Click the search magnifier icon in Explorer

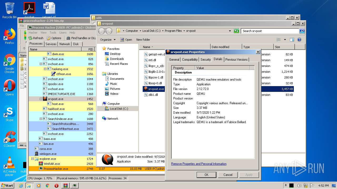point(302,31)
